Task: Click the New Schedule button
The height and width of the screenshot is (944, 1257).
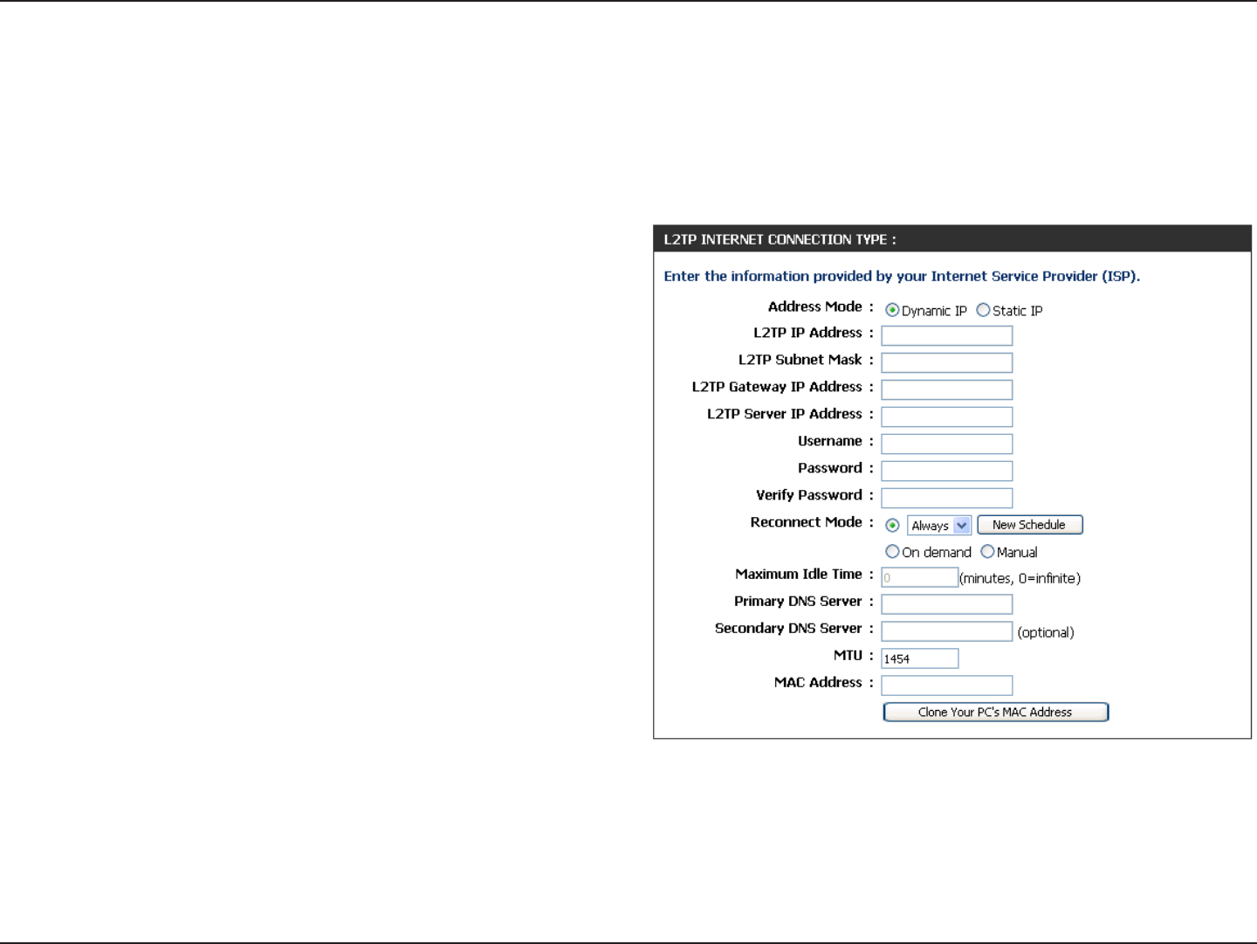Action: pos(1030,525)
